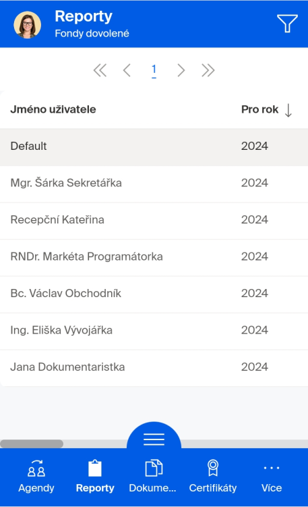Toggle sort arrow on Pro rok
308x507 pixels.
coord(288,110)
